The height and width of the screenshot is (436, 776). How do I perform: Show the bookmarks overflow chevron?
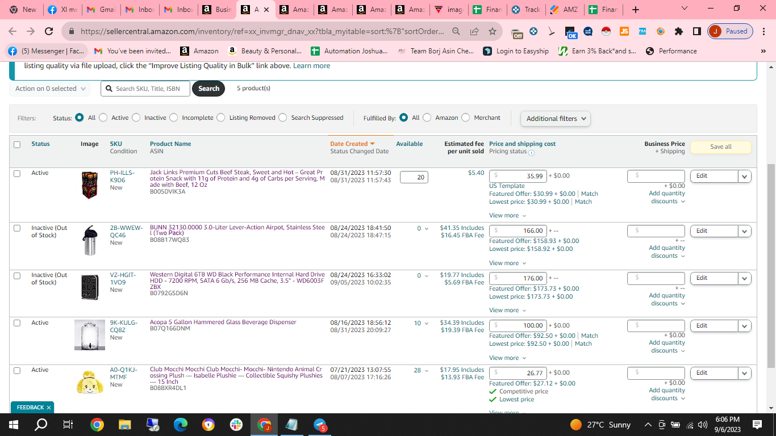pyautogui.click(x=762, y=51)
